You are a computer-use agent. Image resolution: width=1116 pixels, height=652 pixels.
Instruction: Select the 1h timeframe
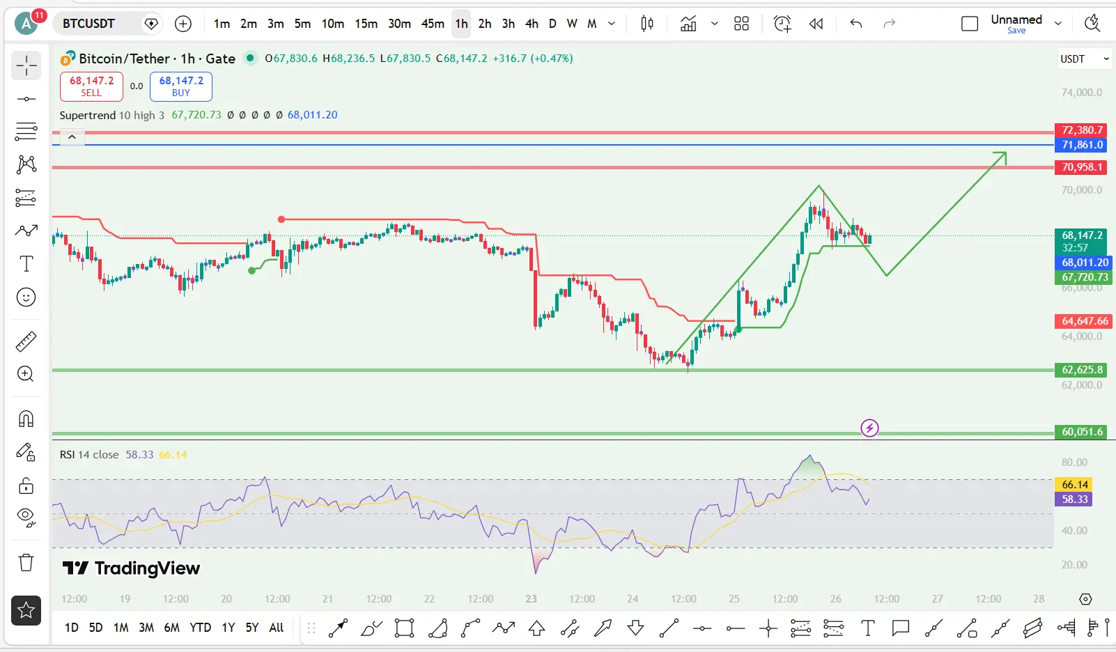coord(461,24)
